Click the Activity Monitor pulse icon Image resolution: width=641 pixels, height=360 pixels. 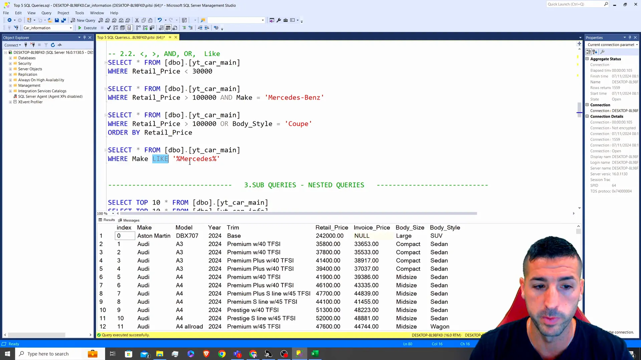click(60, 45)
